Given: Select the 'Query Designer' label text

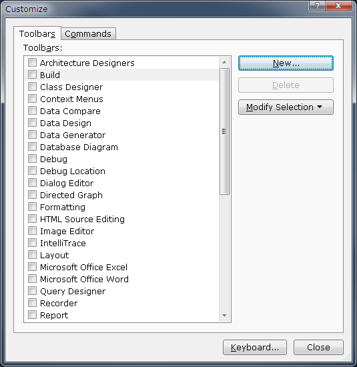Looking at the screenshot, I should click(73, 292).
